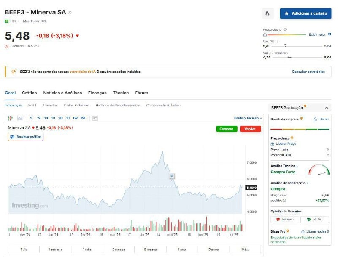
Task: Click the pro badge icon beside Exibir valor
Action: coord(330,34)
